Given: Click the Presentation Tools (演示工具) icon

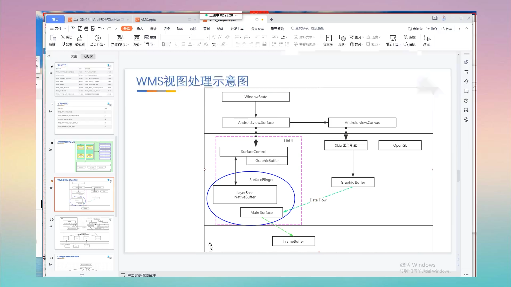Looking at the screenshot, I should pyautogui.click(x=393, y=38).
